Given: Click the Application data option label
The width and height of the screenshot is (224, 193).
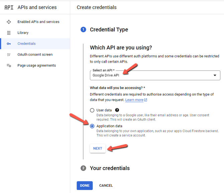Looking at the screenshot, I should click(x=109, y=126).
